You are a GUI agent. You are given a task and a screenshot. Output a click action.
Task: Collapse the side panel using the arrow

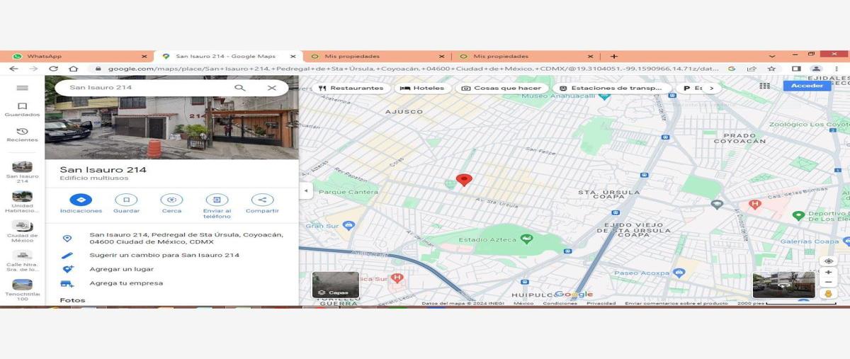[306, 191]
